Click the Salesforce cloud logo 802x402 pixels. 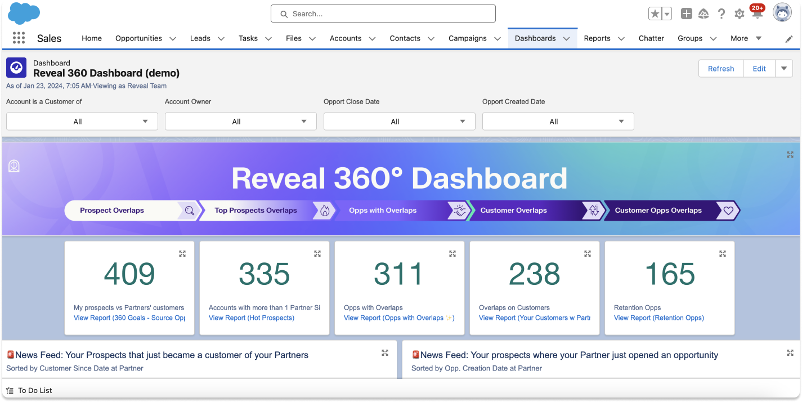point(24,14)
